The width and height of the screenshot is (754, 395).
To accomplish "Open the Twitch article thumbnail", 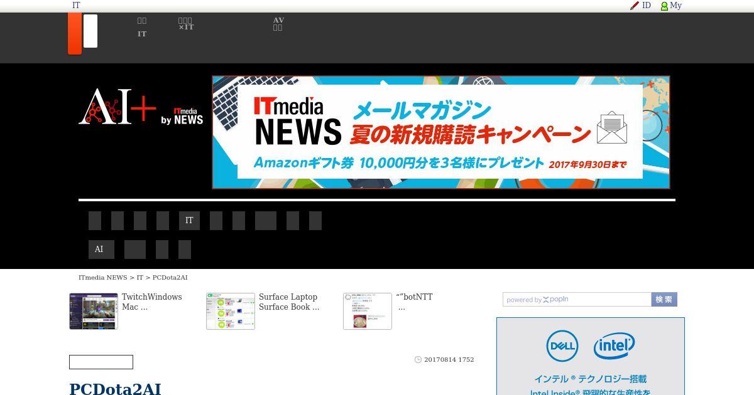I will 94,311.
